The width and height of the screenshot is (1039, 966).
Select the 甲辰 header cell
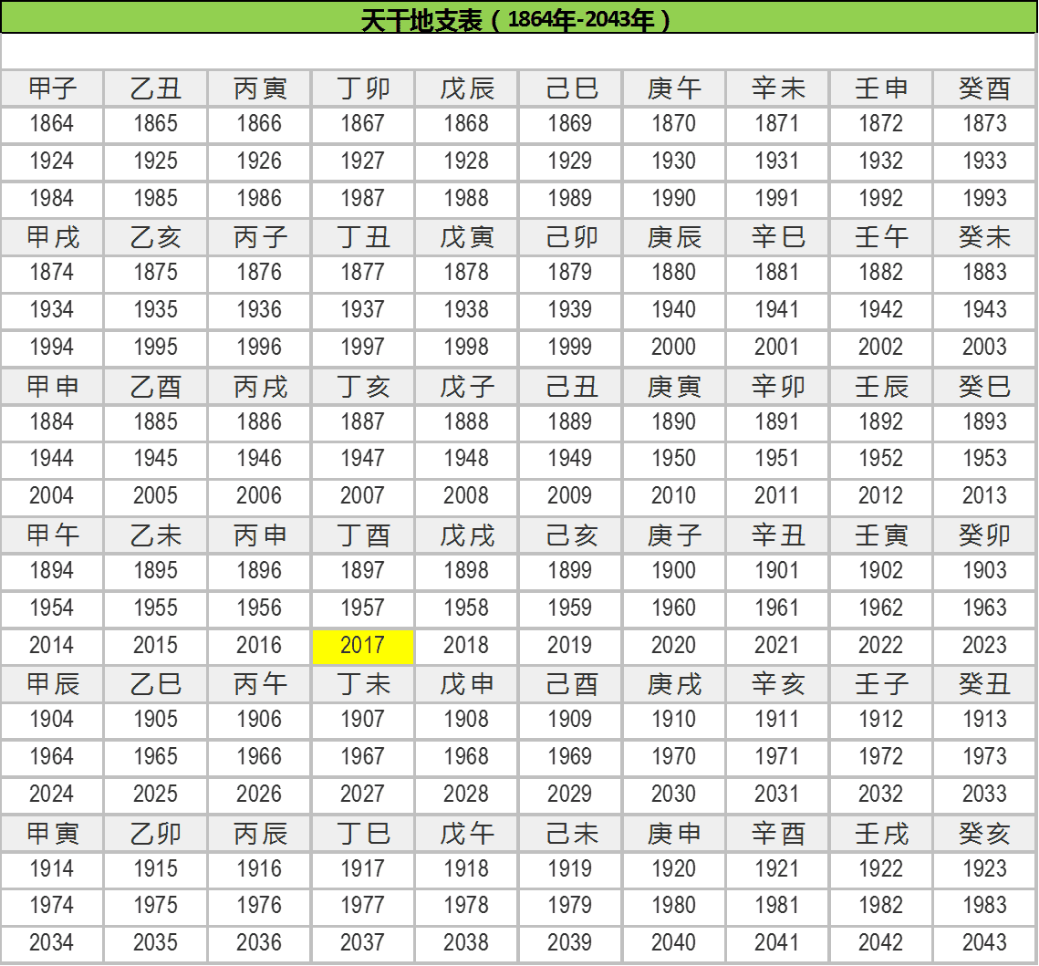tap(52, 684)
